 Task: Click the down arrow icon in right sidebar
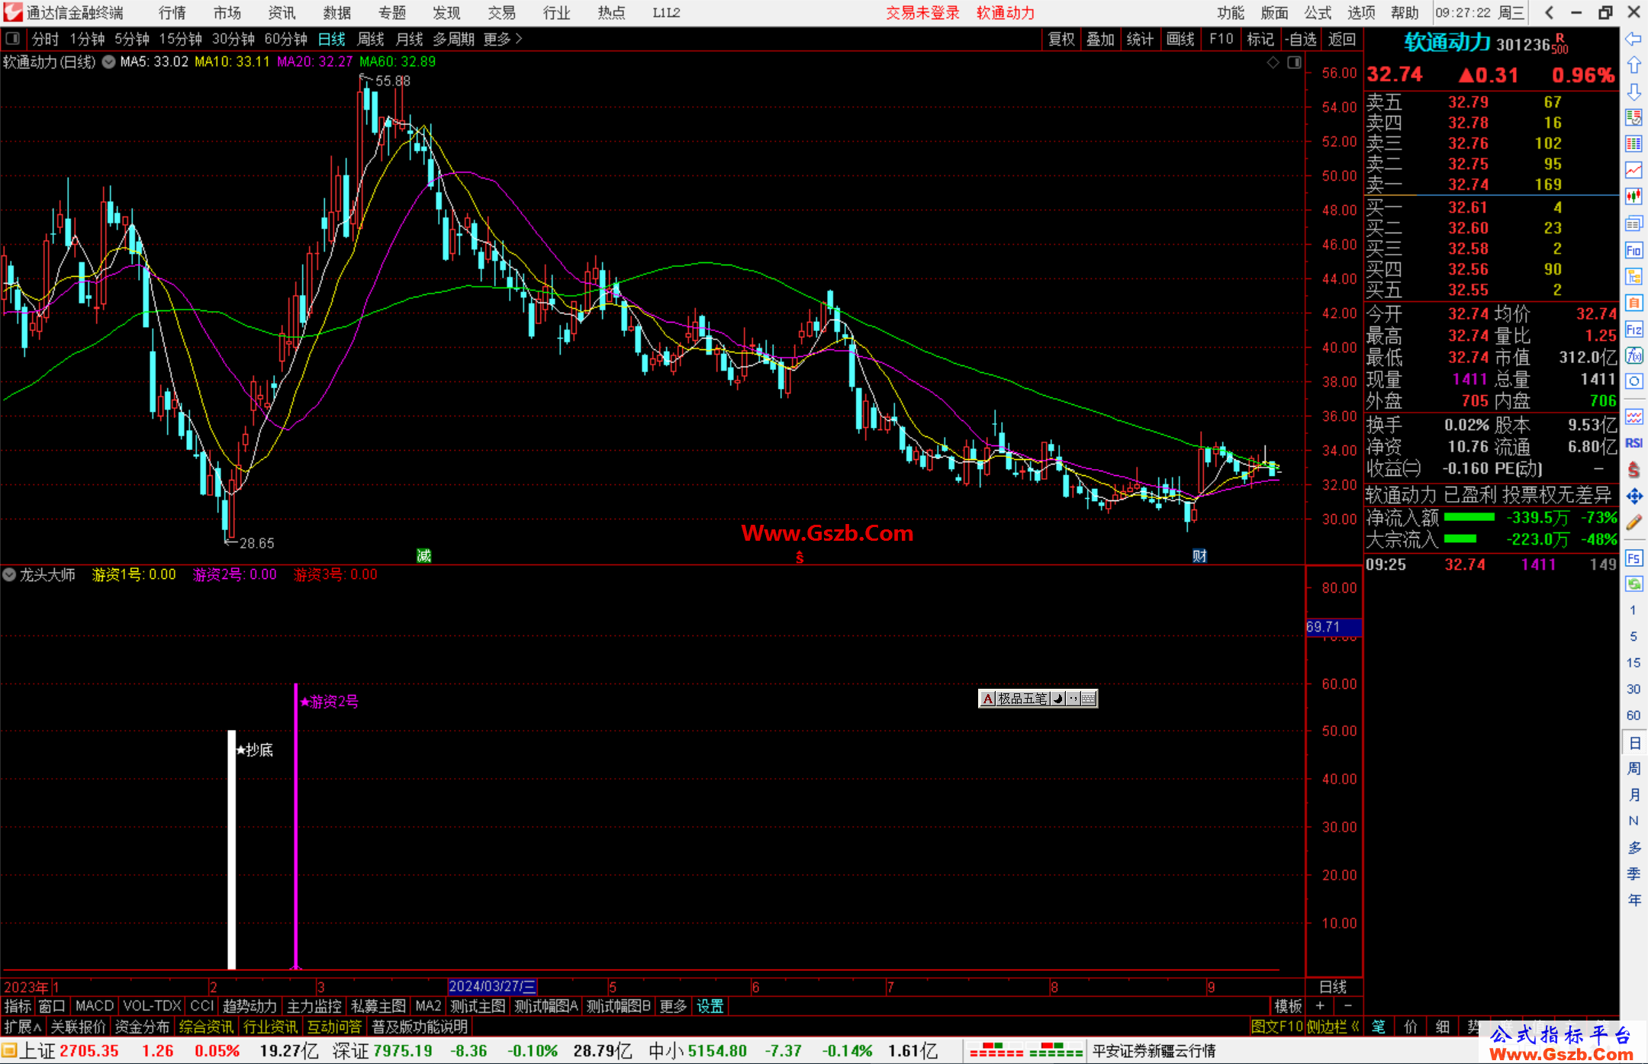[1634, 92]
